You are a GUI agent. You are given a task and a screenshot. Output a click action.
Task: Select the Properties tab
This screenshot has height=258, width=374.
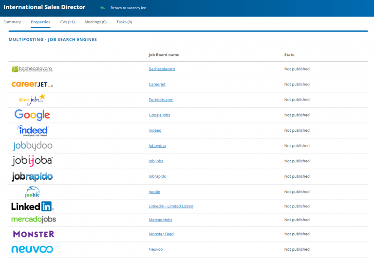click(40, 22)
